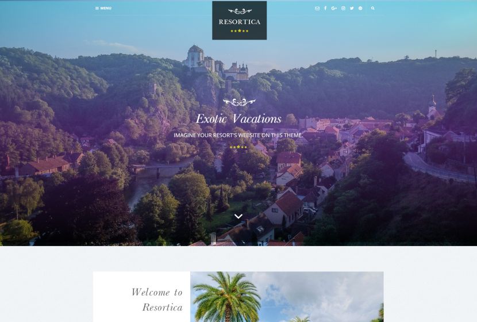Click the white card beside the palm photo
The height and width of the screenshot is (322, 477).
142,297
